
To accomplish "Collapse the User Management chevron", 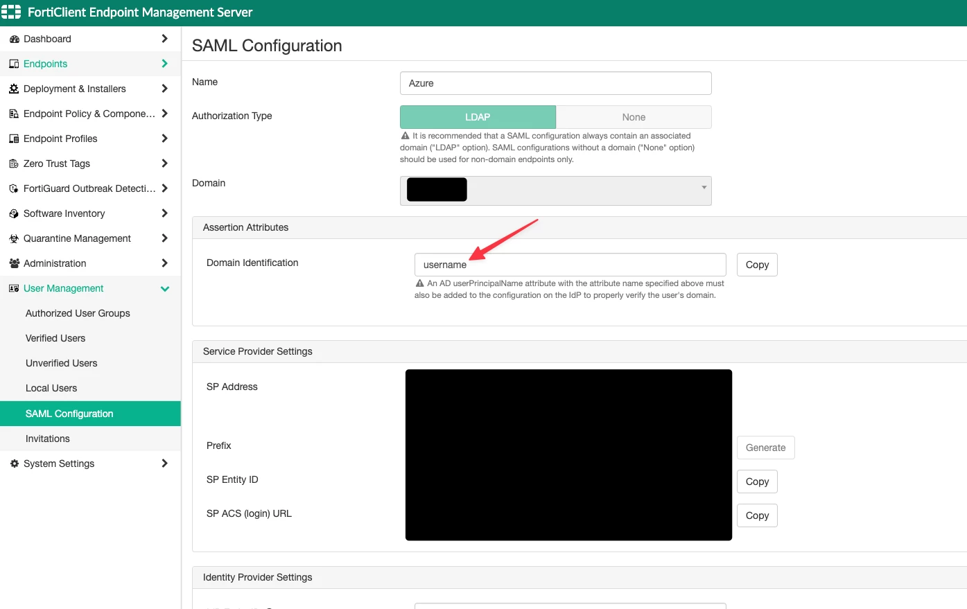I will 165,289.
